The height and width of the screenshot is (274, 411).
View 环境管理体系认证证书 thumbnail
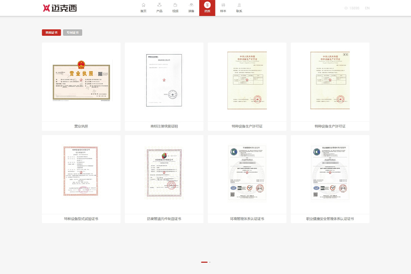point(247,173)
